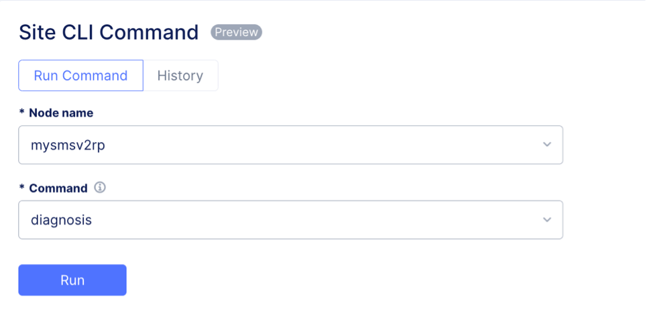The height and width of the screenshot is (311, 647).
Task: Click required asterisk next to Node name
Action: (22, 113)
